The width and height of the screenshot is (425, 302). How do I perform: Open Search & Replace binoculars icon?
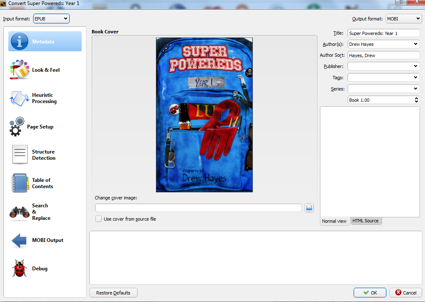click(19, 212)
